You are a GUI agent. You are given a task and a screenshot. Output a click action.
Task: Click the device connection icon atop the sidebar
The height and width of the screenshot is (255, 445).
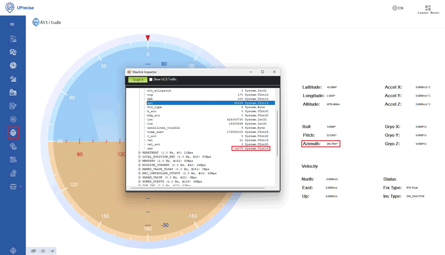(13, 39)
